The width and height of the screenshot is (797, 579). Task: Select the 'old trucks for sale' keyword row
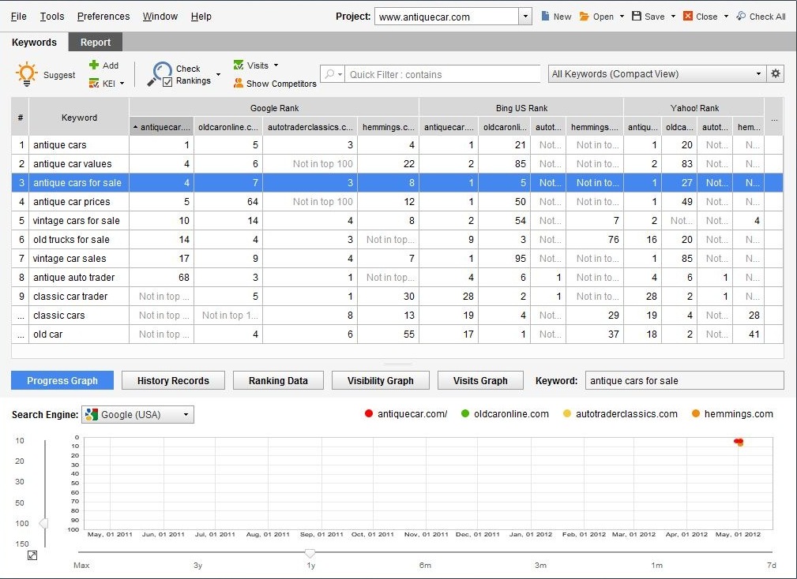[397, 240]
